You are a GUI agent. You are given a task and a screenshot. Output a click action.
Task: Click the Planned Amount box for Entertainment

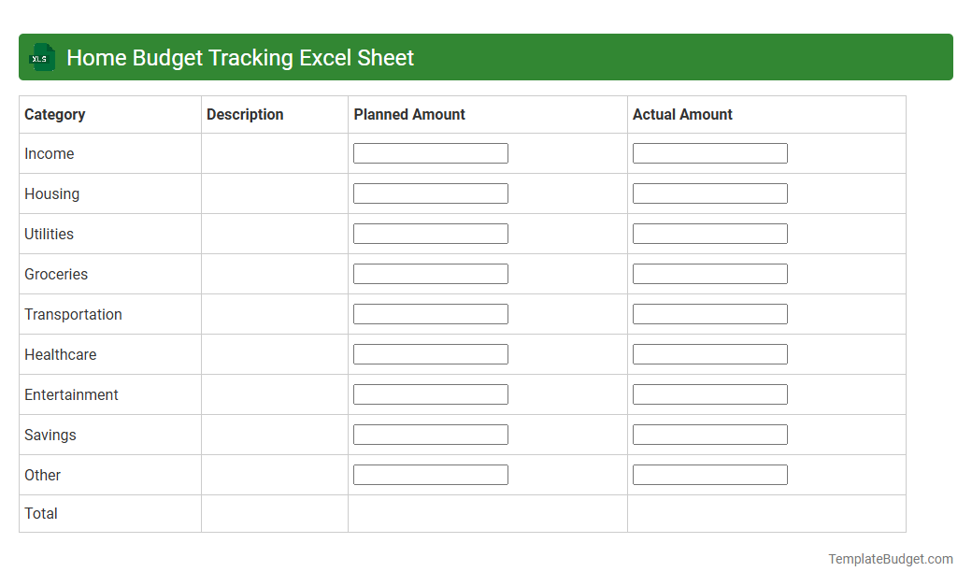click(430, 393)
